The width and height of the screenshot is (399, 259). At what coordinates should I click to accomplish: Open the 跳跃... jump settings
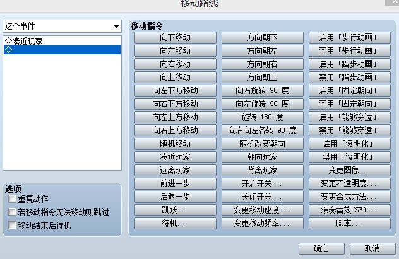pos(176,210)
